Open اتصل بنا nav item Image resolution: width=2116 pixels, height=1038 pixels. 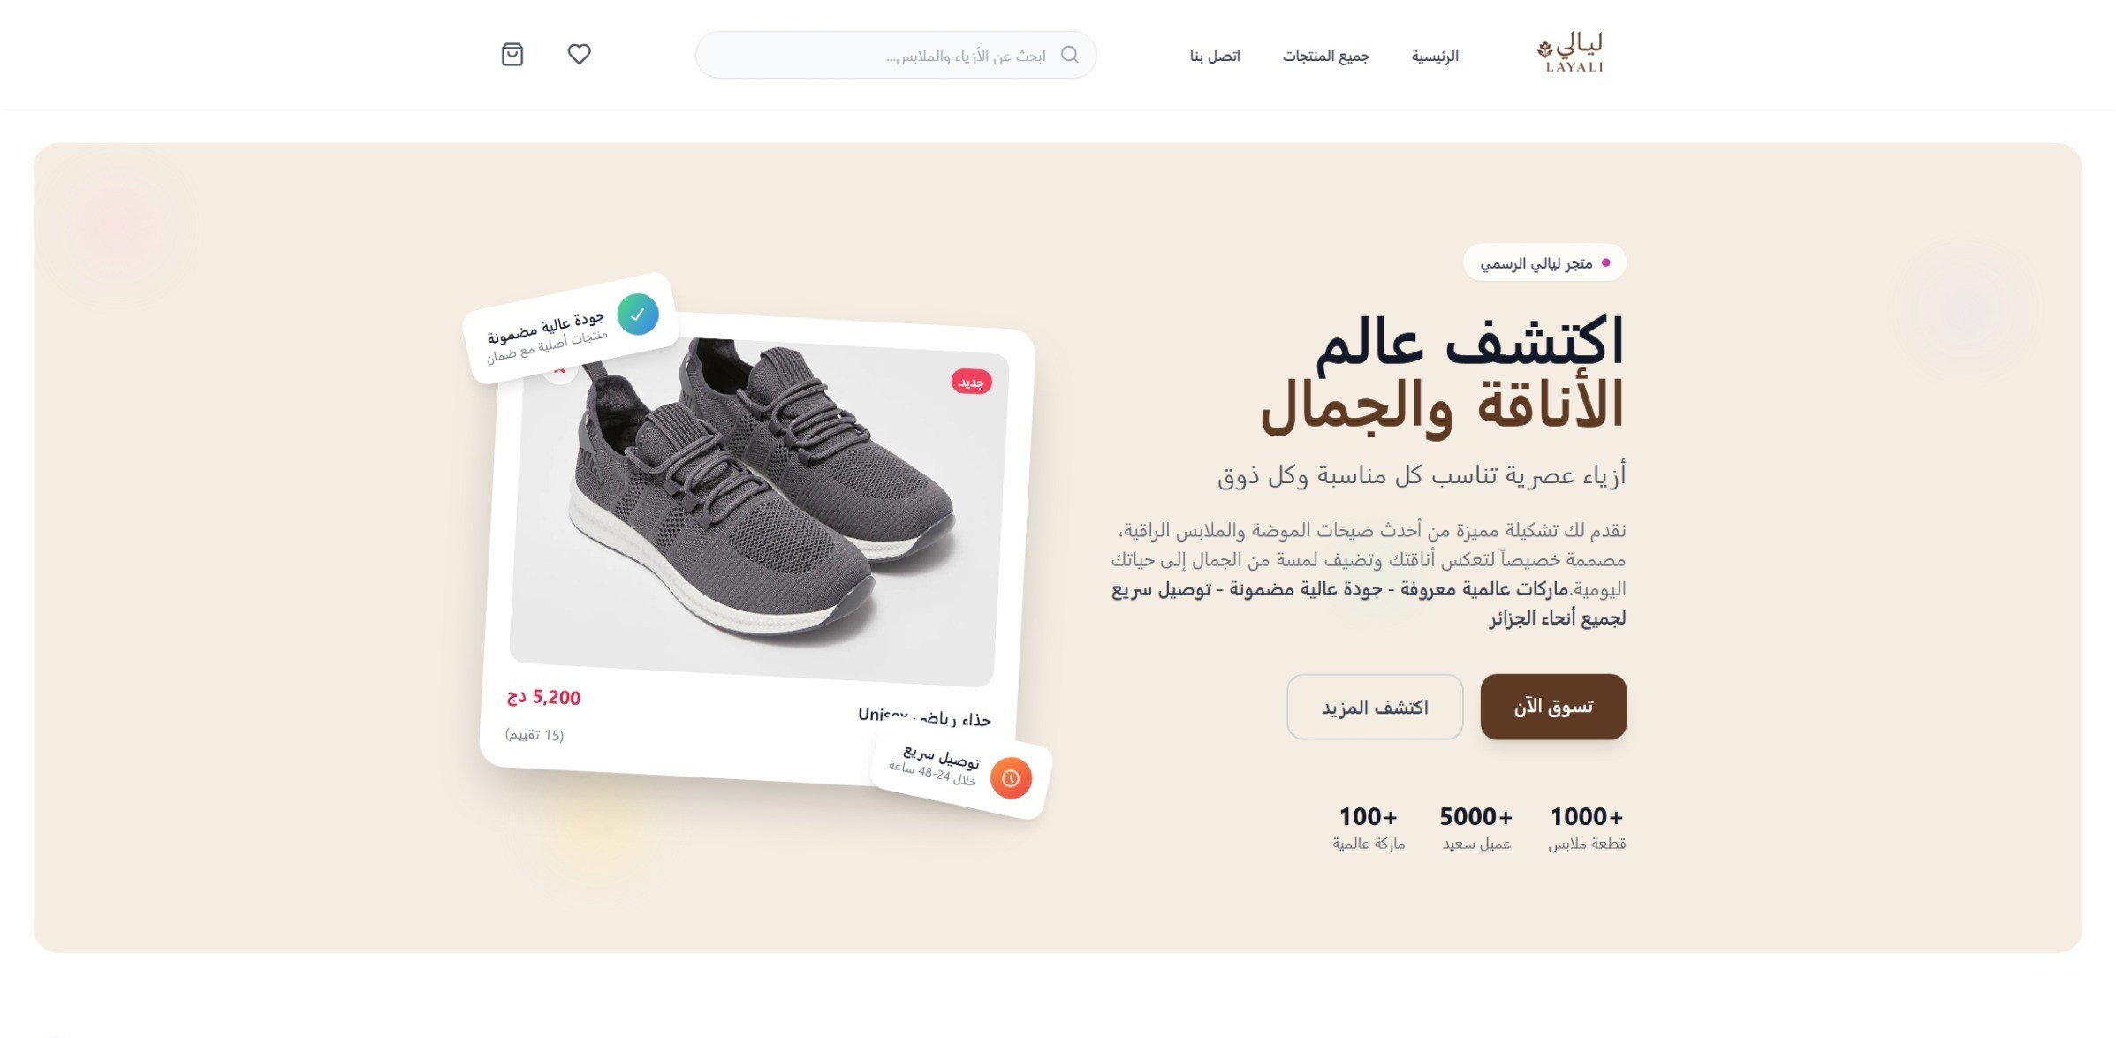click(1215, 56)
